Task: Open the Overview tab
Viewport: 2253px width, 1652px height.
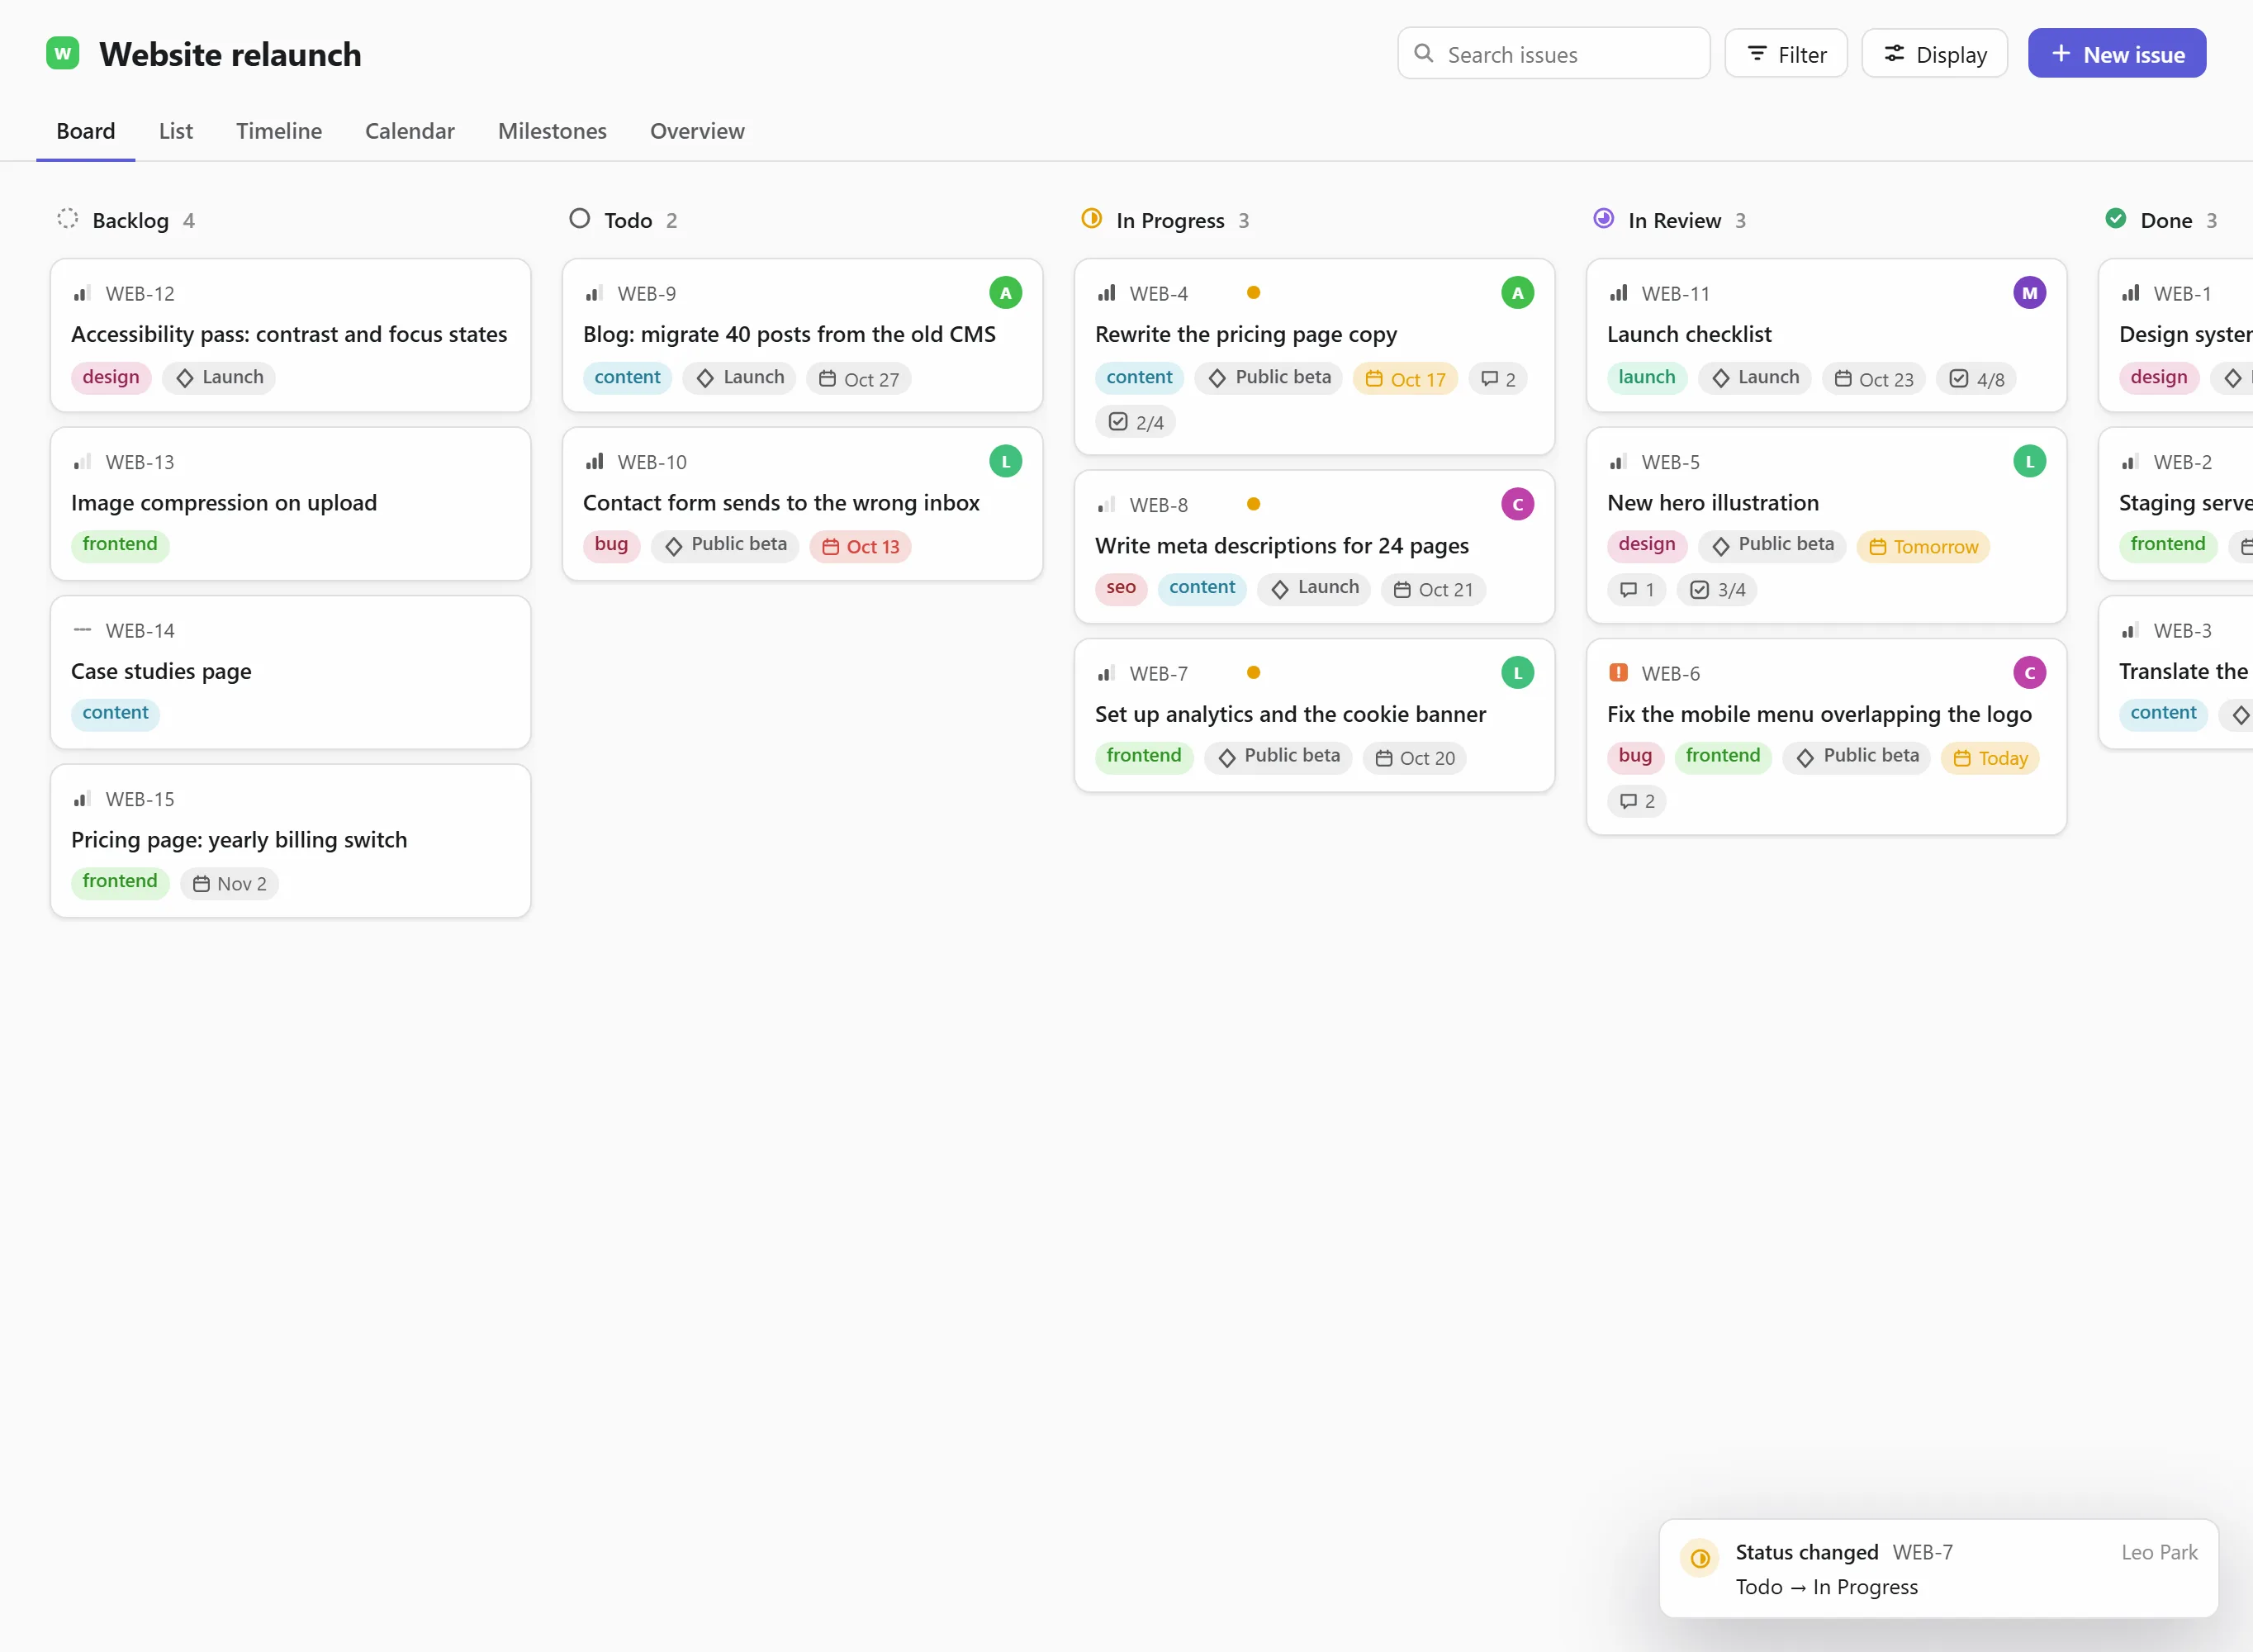Action: [x=698, y=131]
